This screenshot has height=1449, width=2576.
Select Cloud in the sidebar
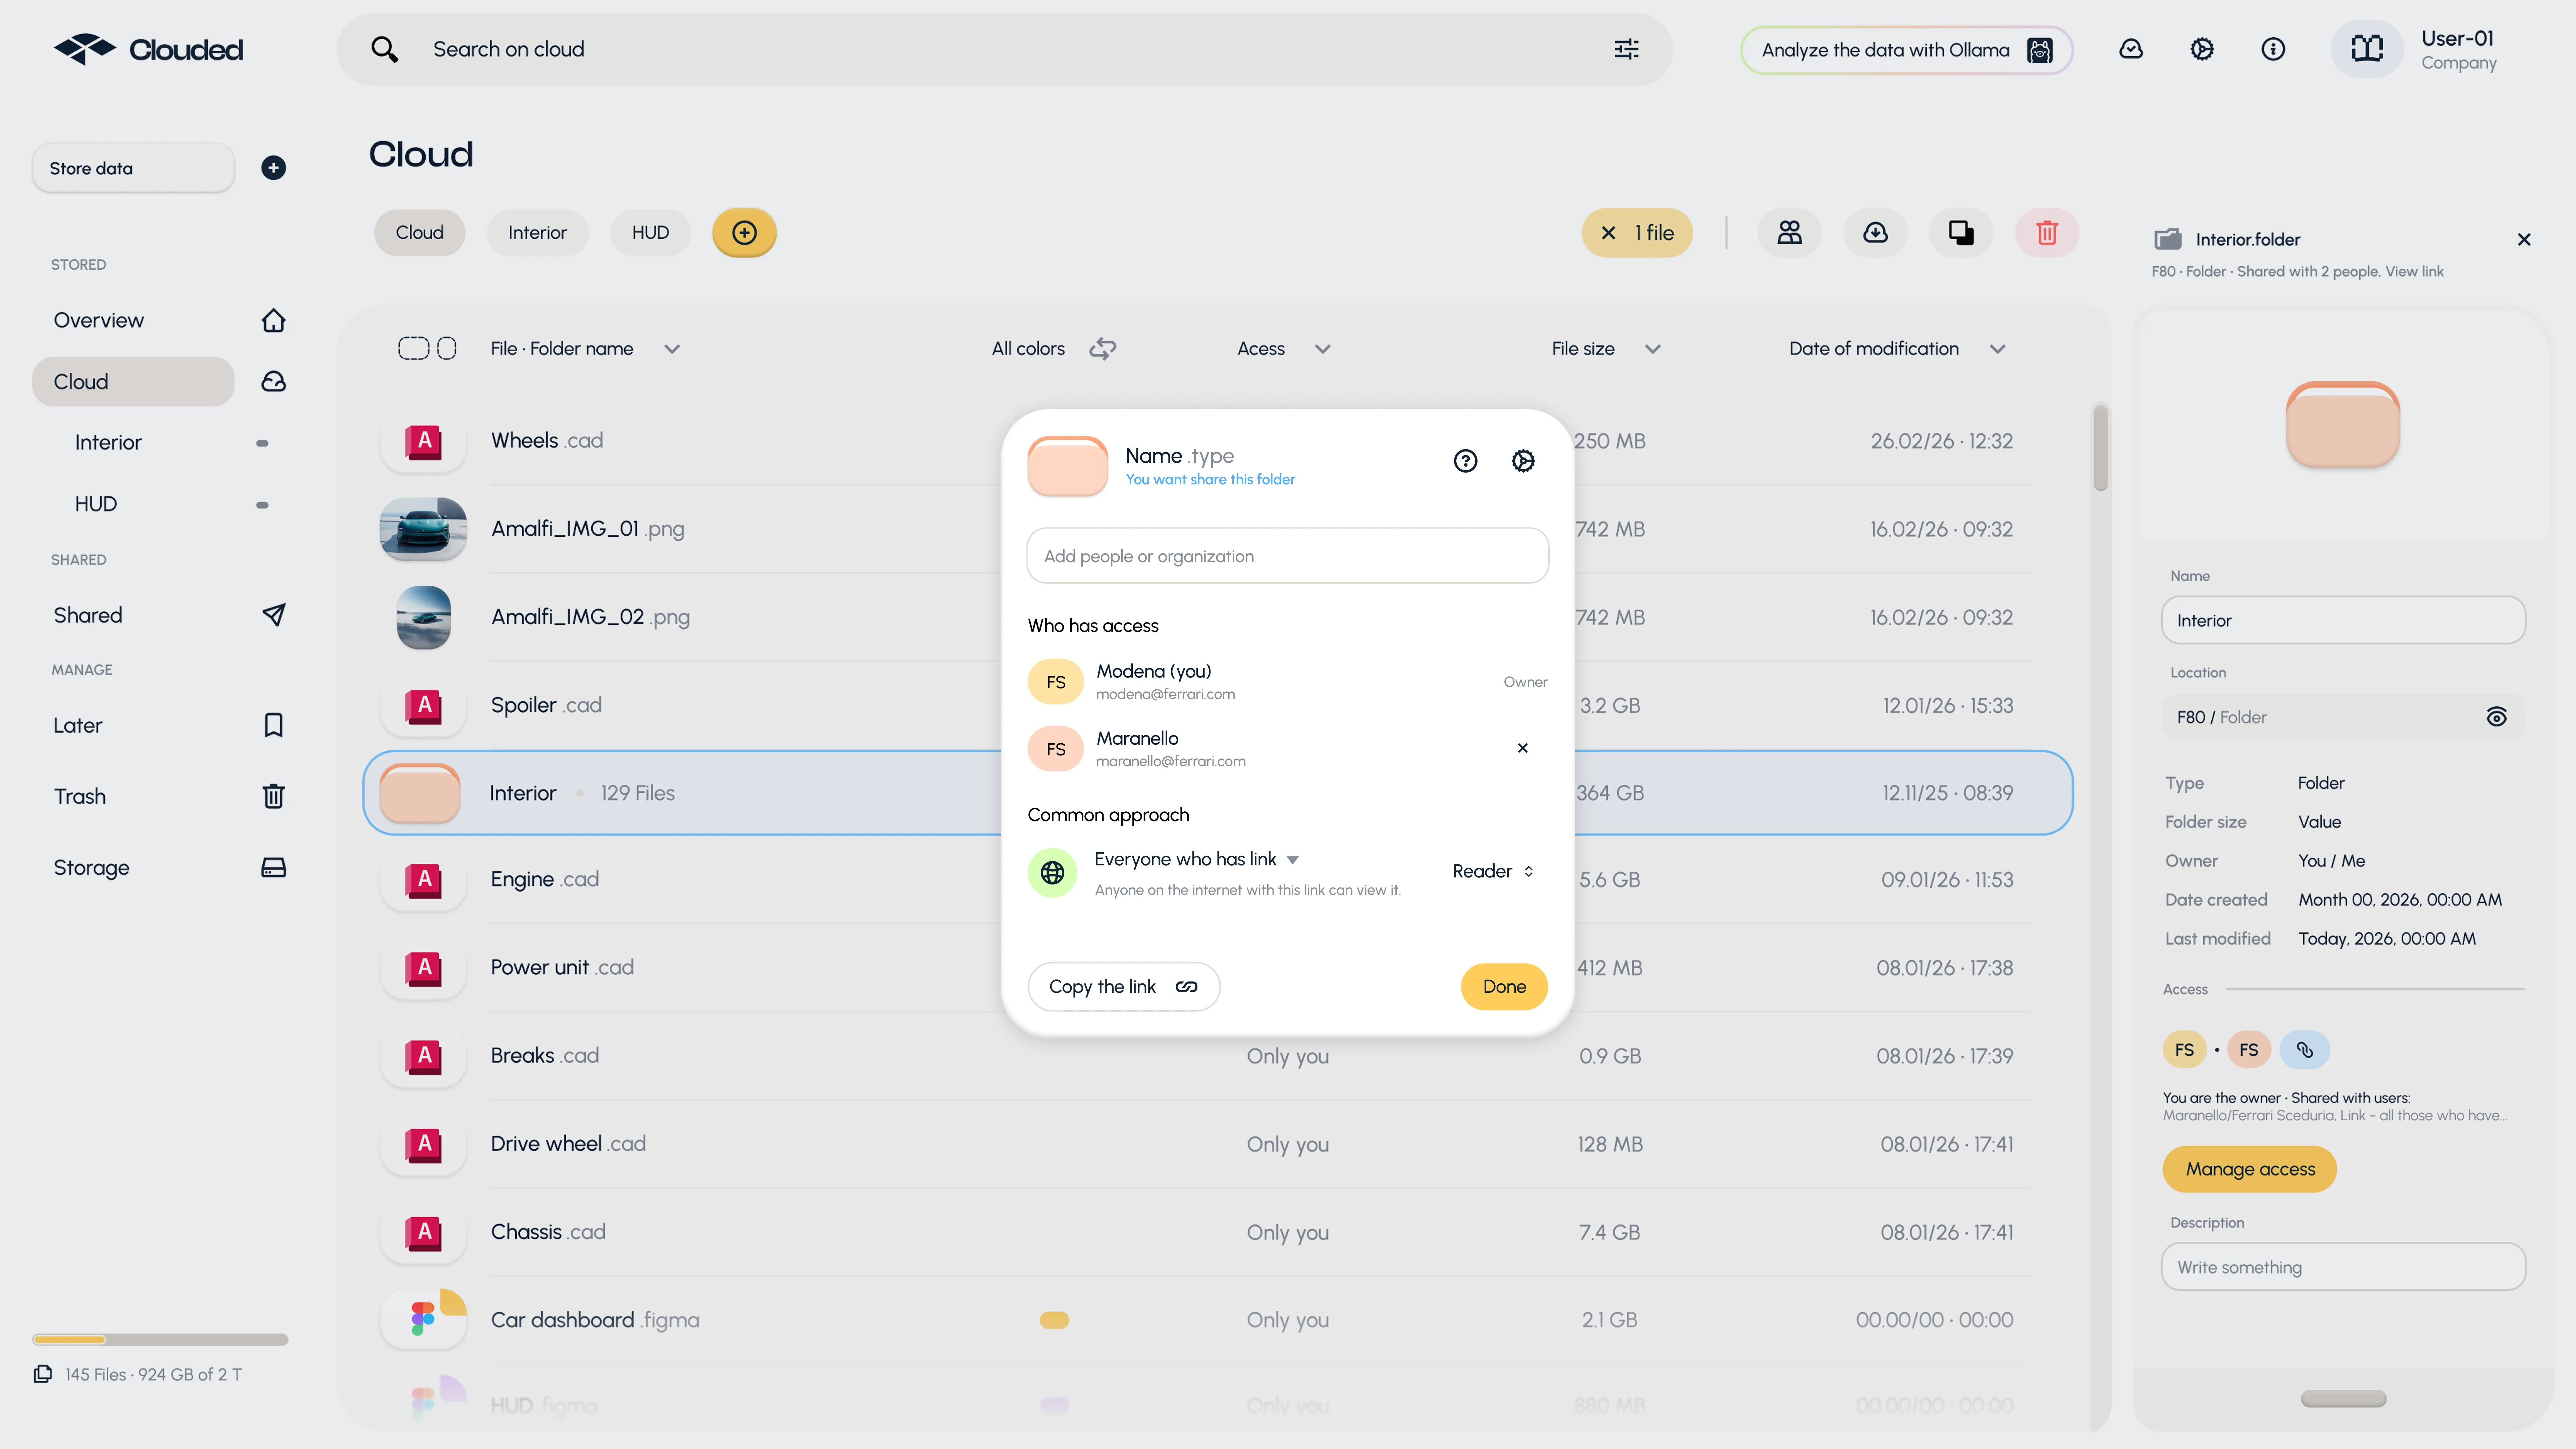tap(133, 382)
